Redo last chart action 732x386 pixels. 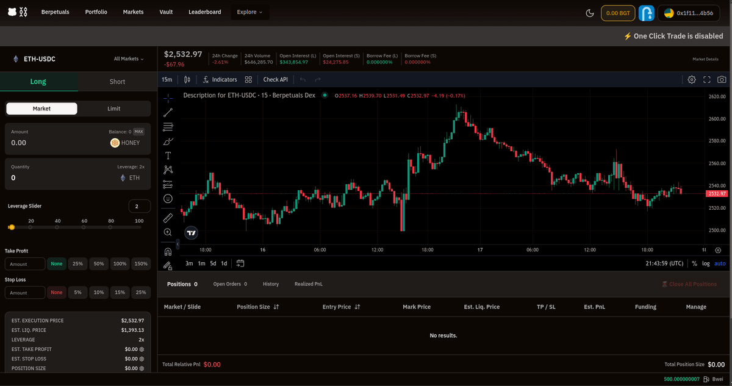(318, 79)
